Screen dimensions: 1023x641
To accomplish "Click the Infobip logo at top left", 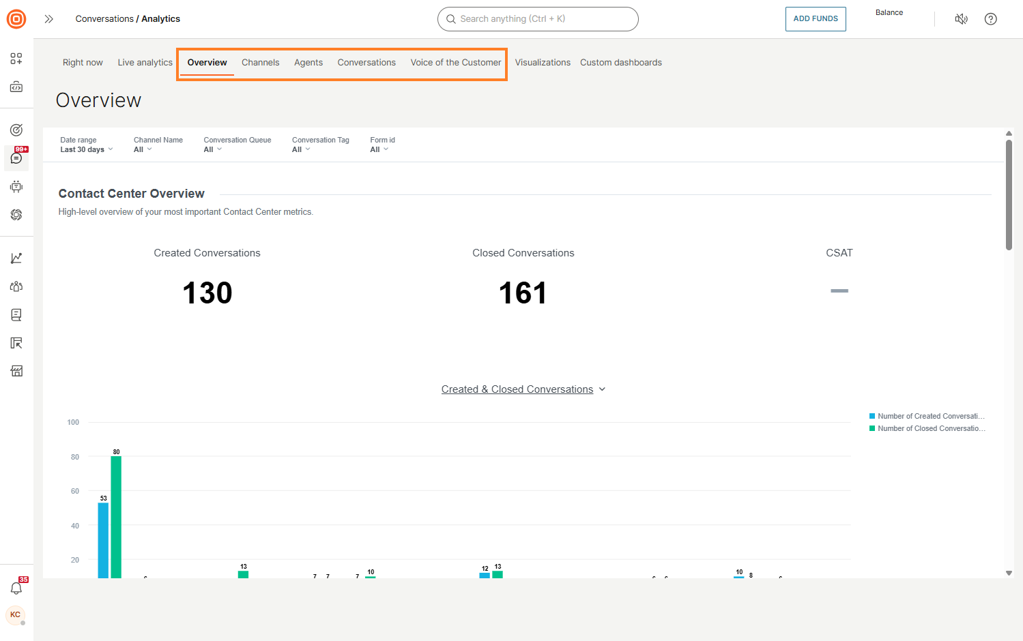I will (x=16, y=18).
